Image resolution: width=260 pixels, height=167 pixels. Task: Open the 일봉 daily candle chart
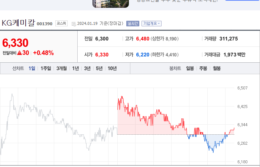click(190, 68)
